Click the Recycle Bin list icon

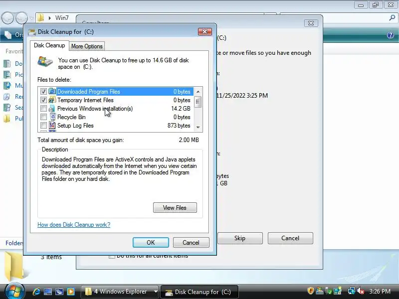pyautogui.click(x=52, y=117)
